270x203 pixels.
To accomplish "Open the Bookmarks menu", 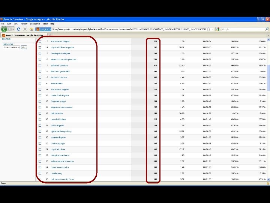I will [35, 24].
